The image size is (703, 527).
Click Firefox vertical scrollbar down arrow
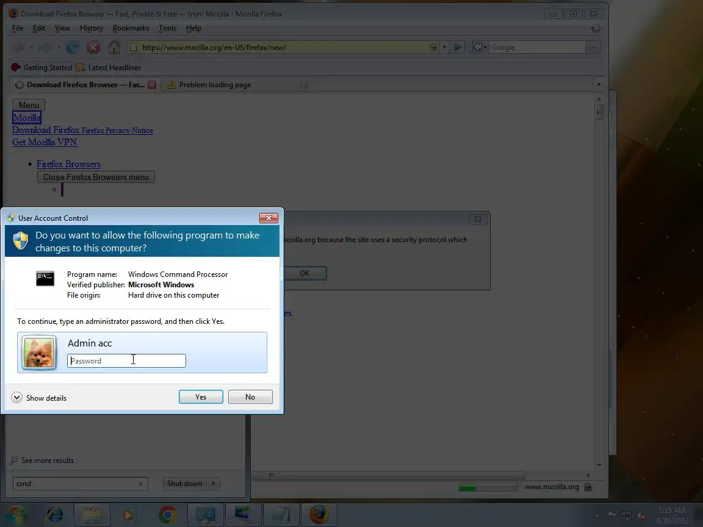coord(599,465)
